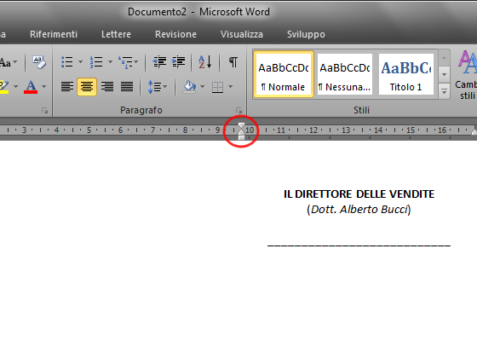477x341 pixels.
Task: Toggle justify alignment button
Action: pyautogui.click(x=127, y=87)
